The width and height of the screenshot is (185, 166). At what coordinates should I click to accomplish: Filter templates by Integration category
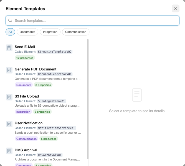[50, 32]
